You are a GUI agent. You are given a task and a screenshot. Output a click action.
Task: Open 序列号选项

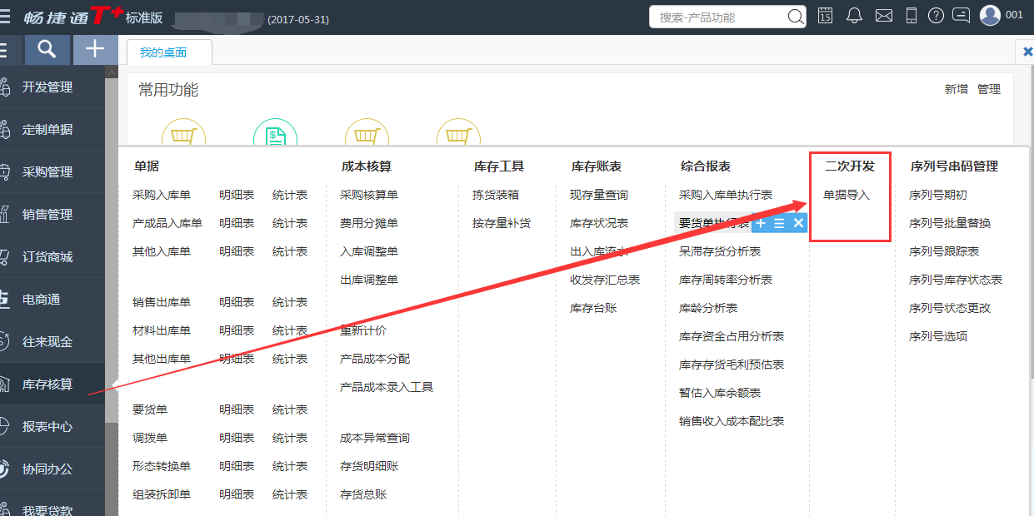point(938,336)
